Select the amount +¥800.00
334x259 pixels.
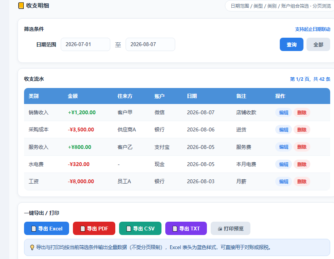(x=79, y=147)
